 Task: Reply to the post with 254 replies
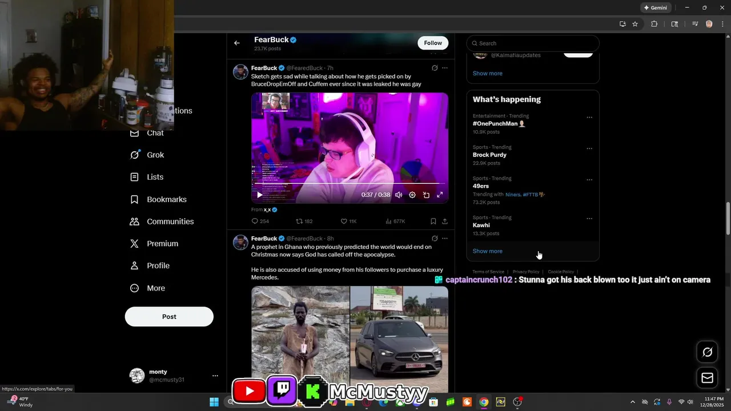260,221
